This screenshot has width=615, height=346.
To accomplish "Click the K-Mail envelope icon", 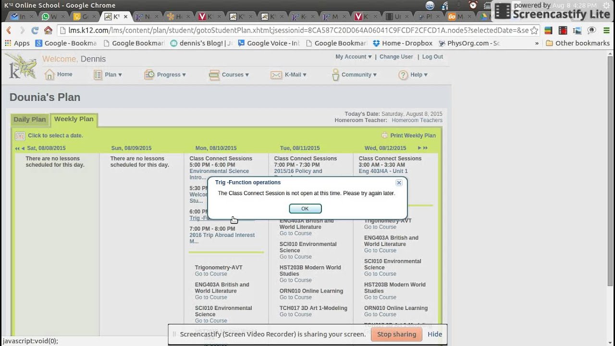I will (276, 75).
